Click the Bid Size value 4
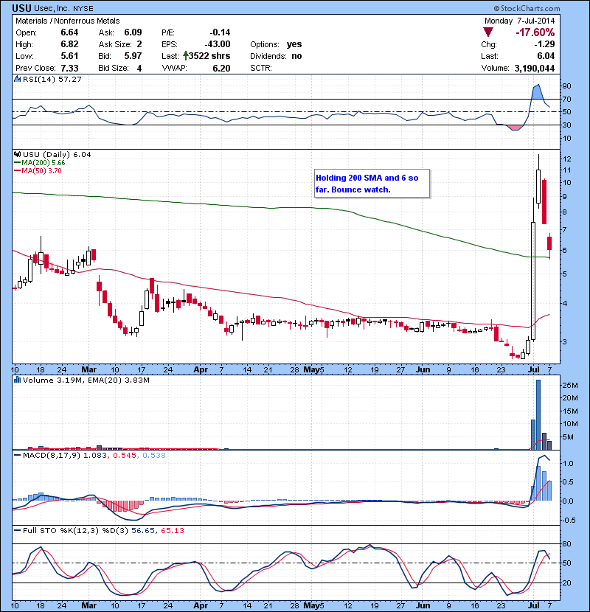This screenshot has height=612, width=590. 139,68
